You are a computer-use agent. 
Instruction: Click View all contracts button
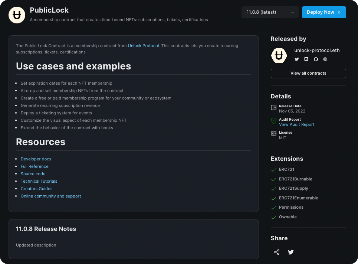click(x=308, y=74)
